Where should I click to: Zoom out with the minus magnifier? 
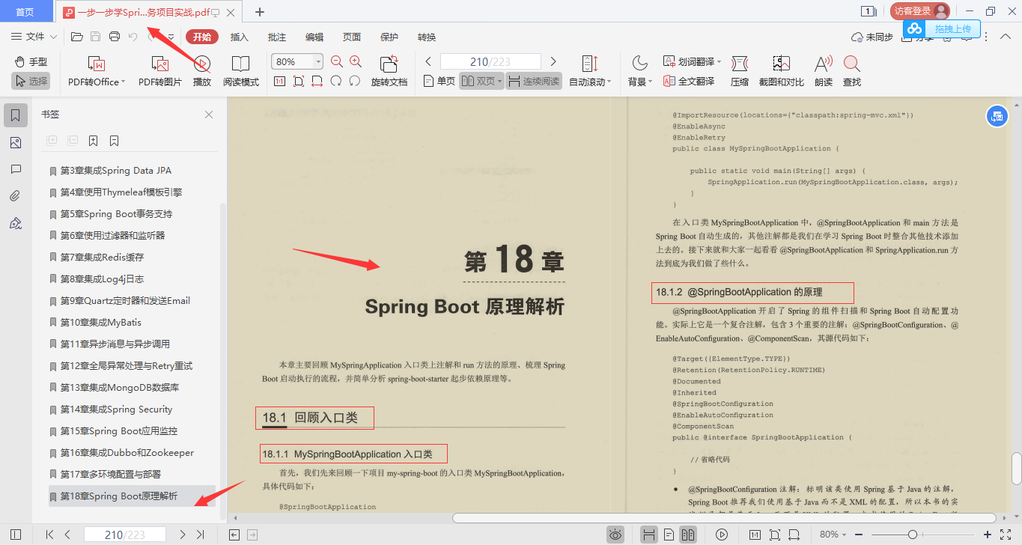click(x=337, y=61)
